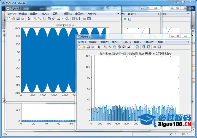Image resolution: width=197 pixels, height=138 pixels.
Task: Open brush color dropdown arrow in Figure 1
Action: (x=62, y=19)
